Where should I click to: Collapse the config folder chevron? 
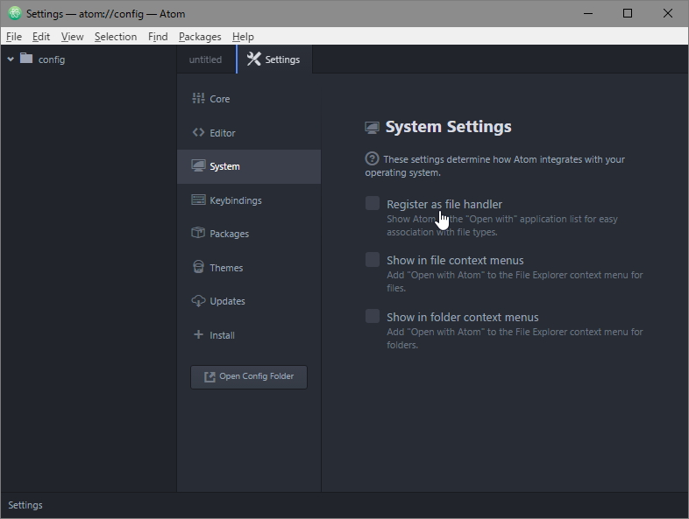tap(11, 60)
